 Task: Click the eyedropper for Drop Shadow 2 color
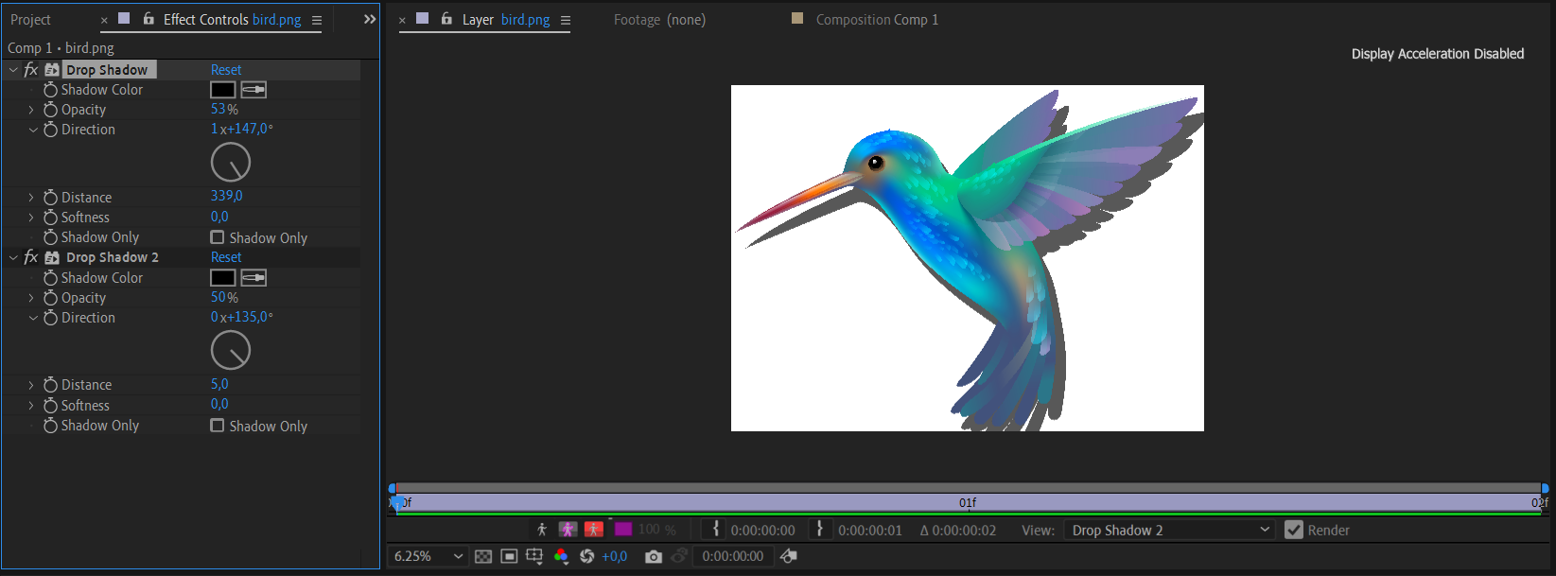(254, 277)
